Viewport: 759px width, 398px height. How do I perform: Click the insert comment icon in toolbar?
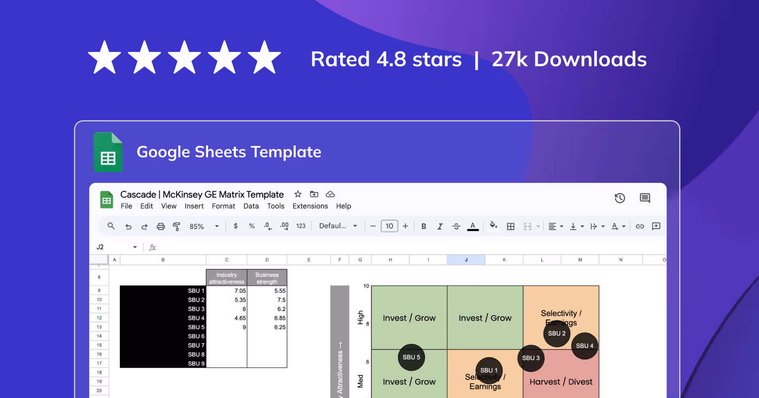click(x=656, y=226)
